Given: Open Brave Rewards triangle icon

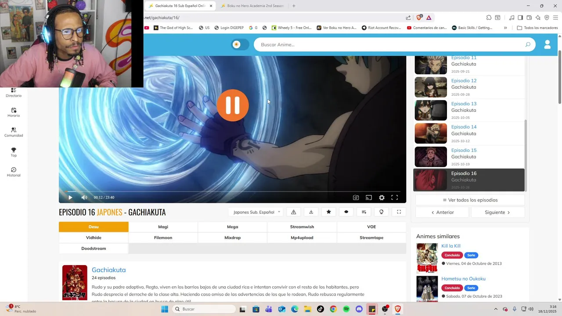Looking at the screenshot, I should pos(429,18).
